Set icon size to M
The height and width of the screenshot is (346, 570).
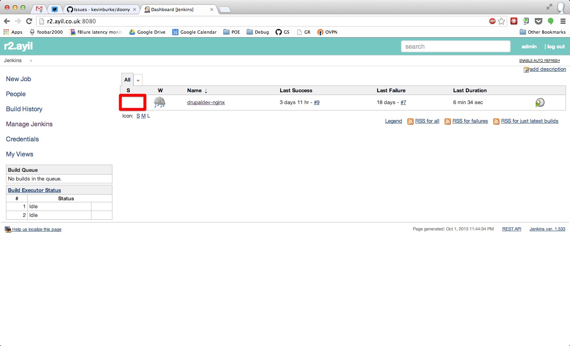tap(143, 116)
